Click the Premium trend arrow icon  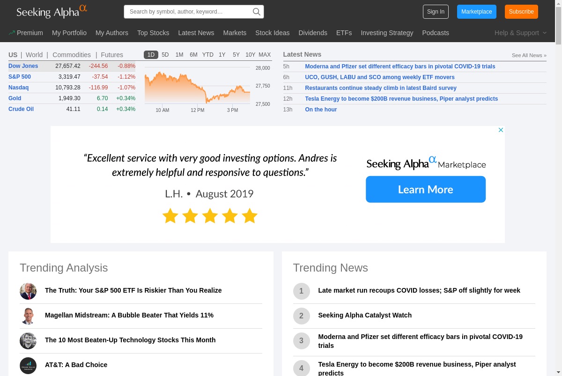pyautogui.click(x=12, y=33)
